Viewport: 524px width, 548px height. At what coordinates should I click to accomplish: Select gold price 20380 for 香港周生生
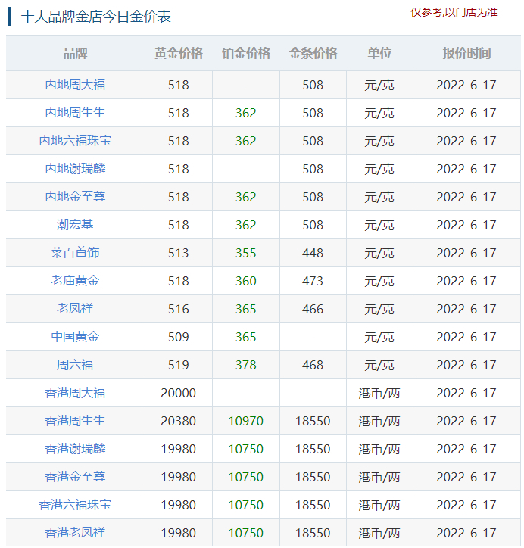(x=178, y=421)
